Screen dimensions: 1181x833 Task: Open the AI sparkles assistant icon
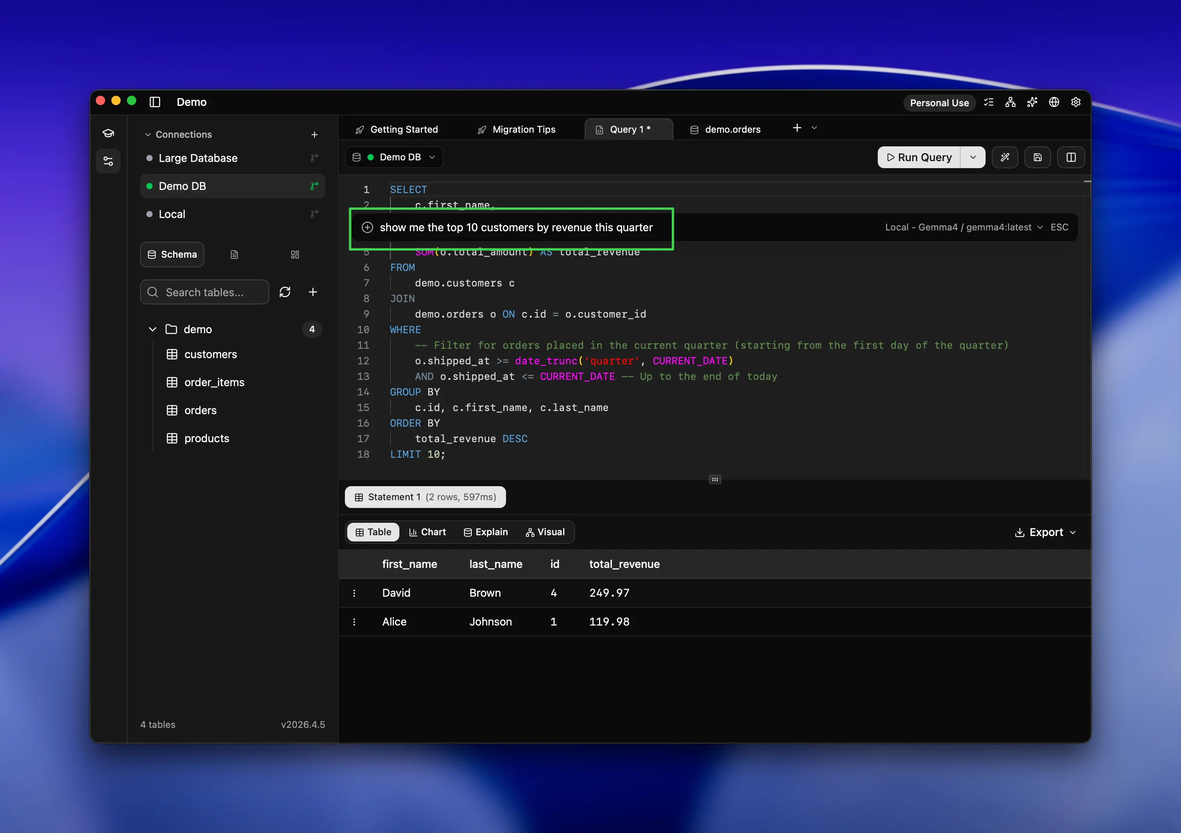click(1032, 102)
